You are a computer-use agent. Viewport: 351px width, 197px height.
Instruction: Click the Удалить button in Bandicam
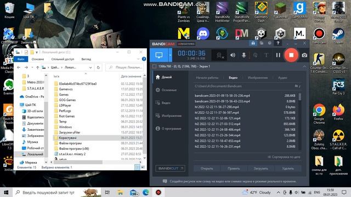click(x=288, y=169)
